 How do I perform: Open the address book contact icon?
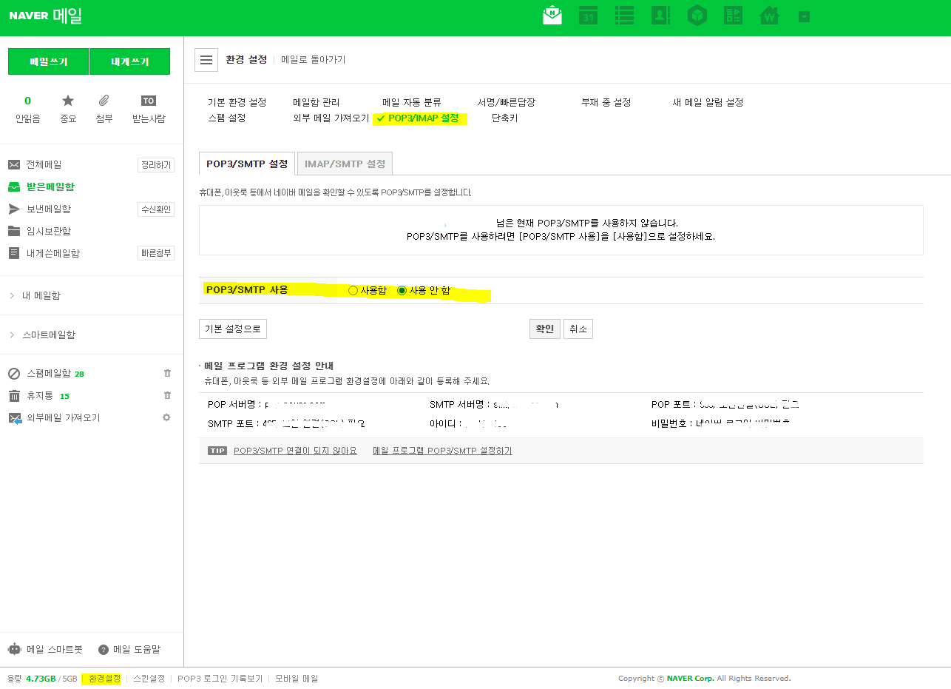(660, 16)
